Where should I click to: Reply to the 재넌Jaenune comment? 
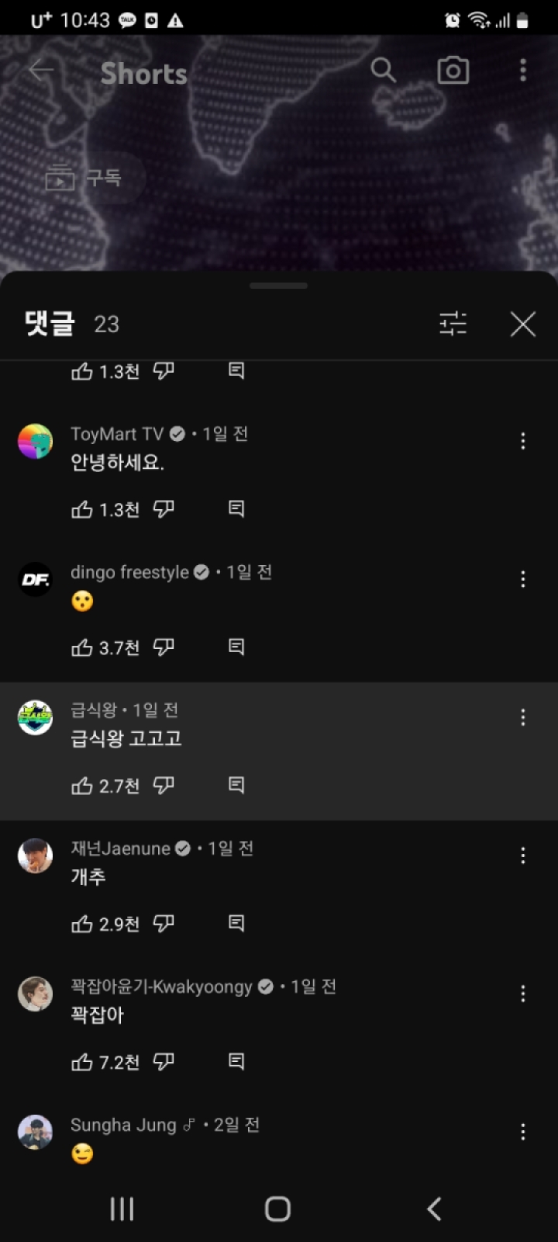[x=236, y=923]
